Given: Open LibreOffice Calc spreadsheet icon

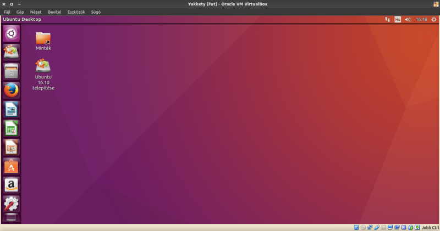Looking at the screenshot, I should 11,128.
